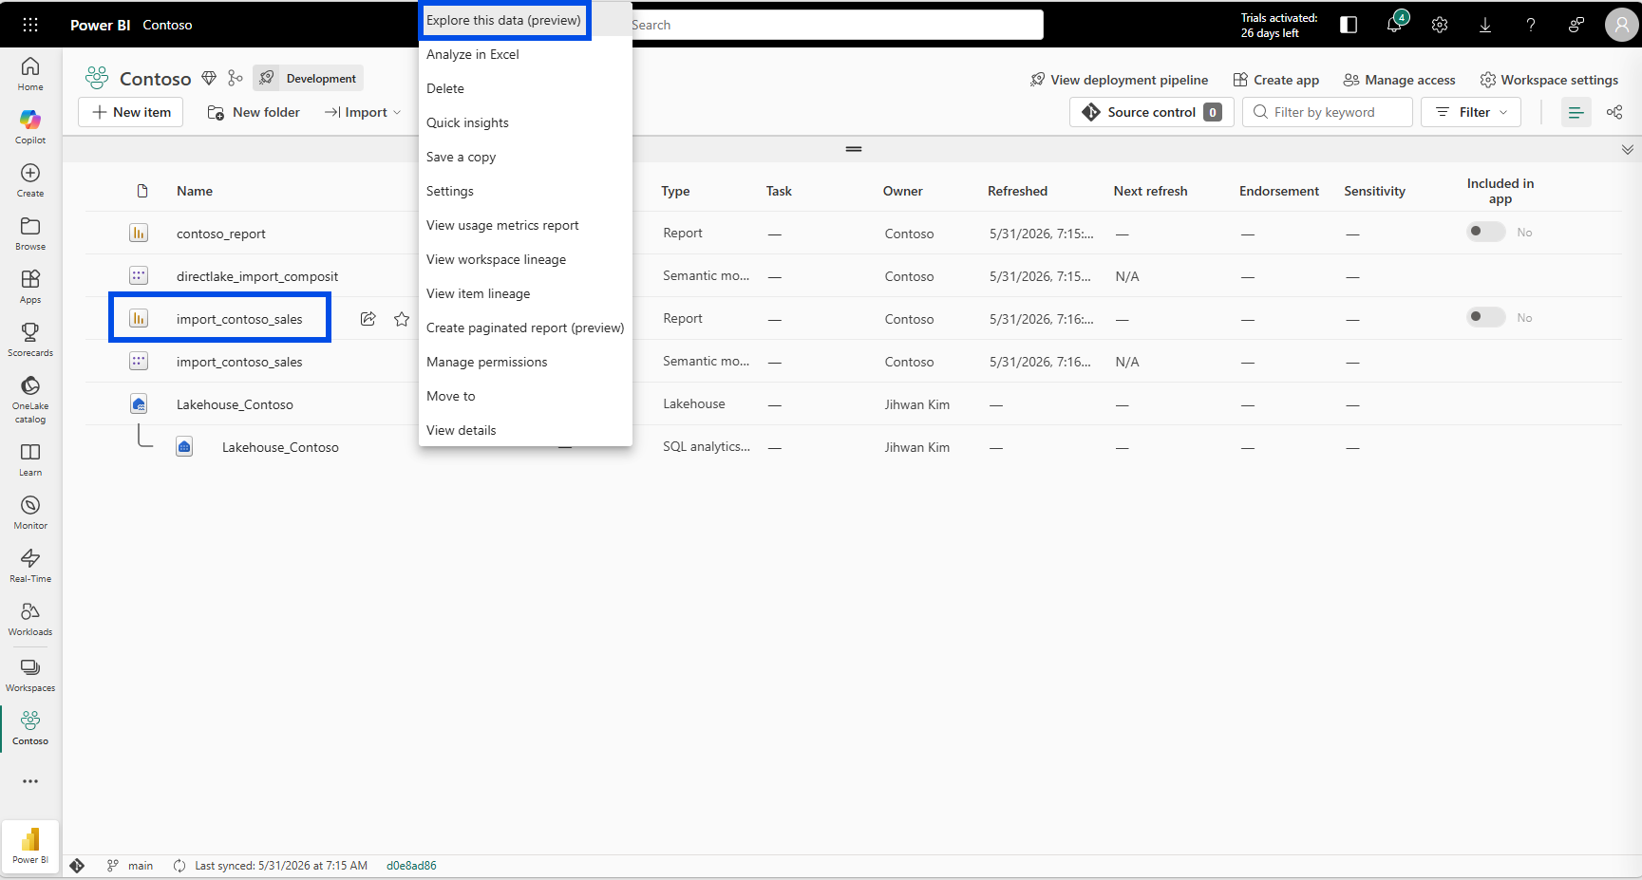Open the settings gear in the header
The image size is (1642, 880).
tap(1440, 25)
